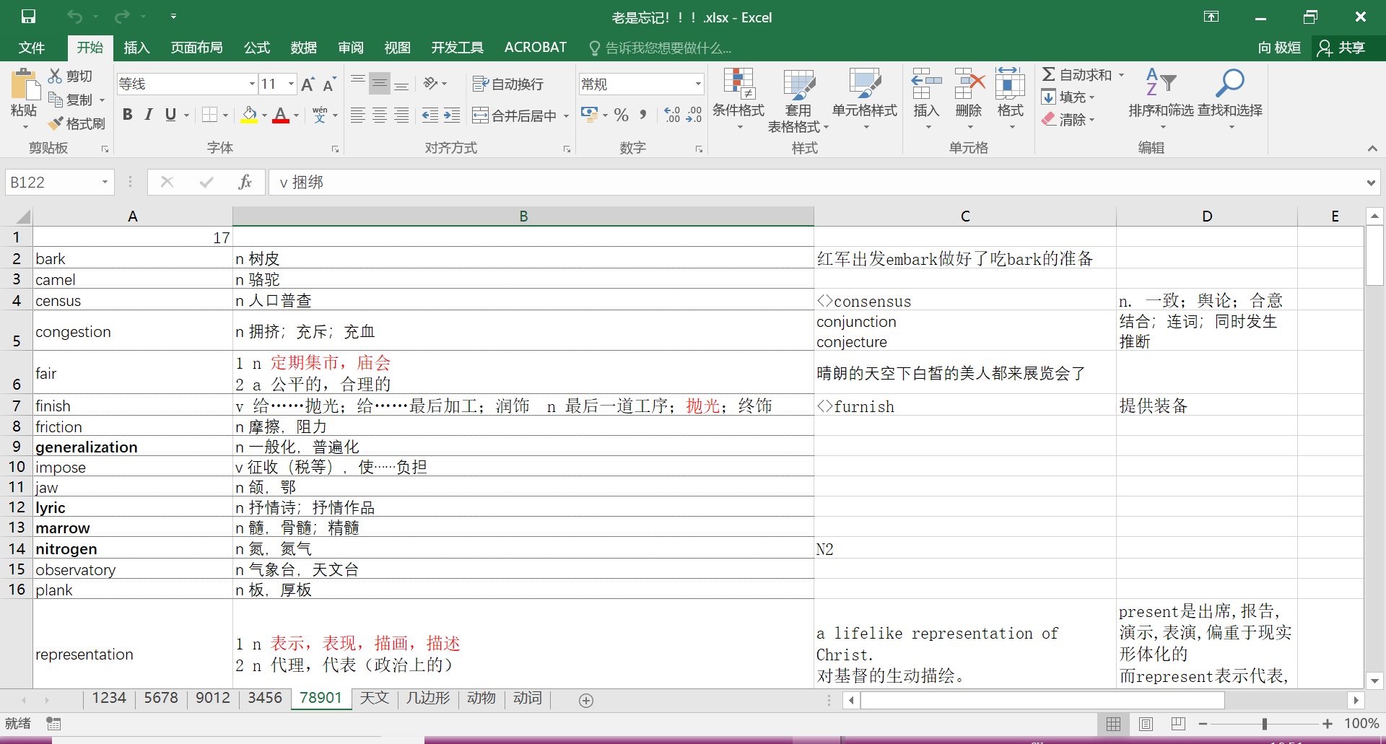Screen dimensions: 1386x744
Task: Click the Format Painter brush icon
Action: (56, 123)
